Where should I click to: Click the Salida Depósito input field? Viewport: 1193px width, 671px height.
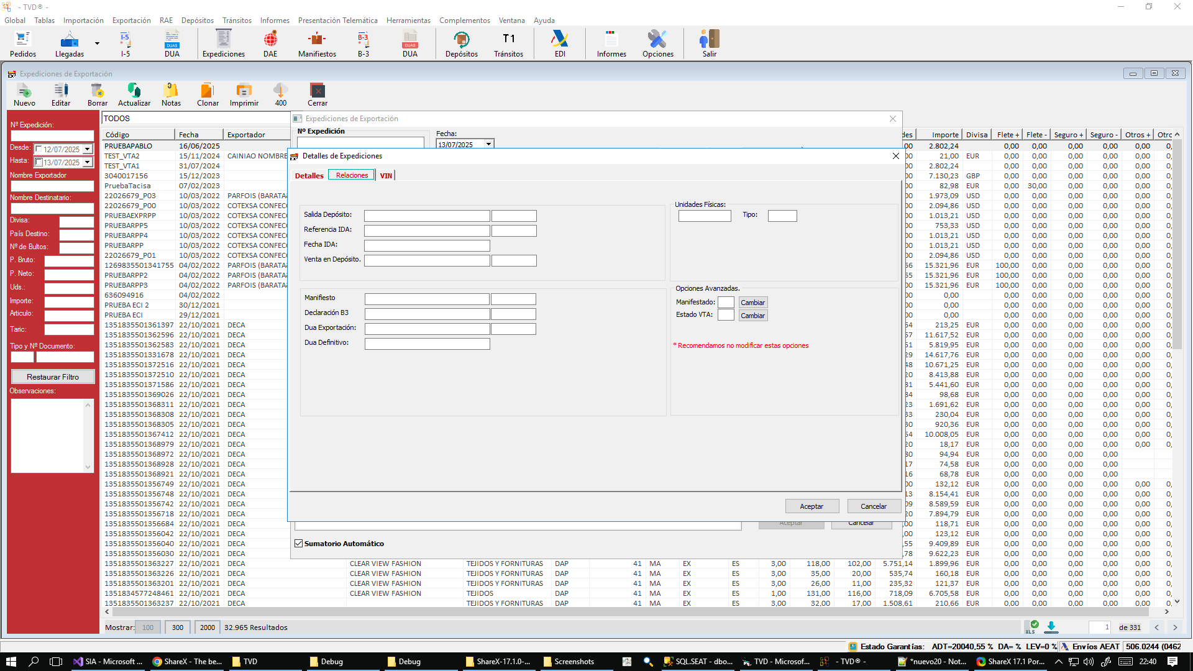coord(427,216)
